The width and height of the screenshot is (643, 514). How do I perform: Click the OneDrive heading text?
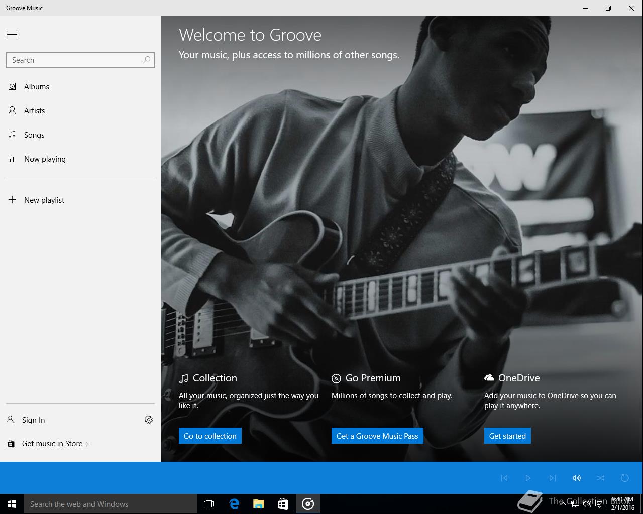coord(519,378)
